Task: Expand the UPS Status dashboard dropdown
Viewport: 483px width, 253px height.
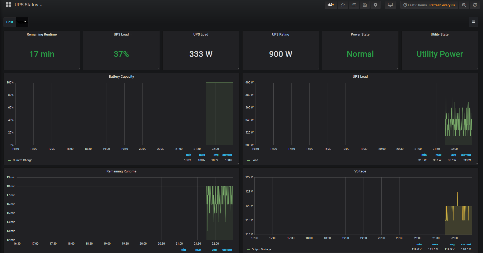Action: pos(28,5)
